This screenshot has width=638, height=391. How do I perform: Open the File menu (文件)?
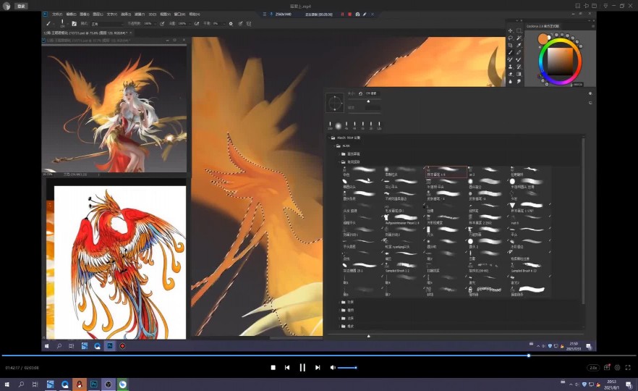[57, 14]
